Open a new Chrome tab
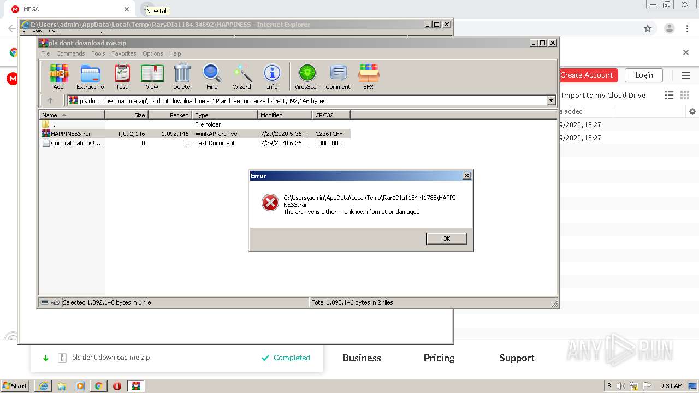Screen dimensions: 699x393 point(146,9)
